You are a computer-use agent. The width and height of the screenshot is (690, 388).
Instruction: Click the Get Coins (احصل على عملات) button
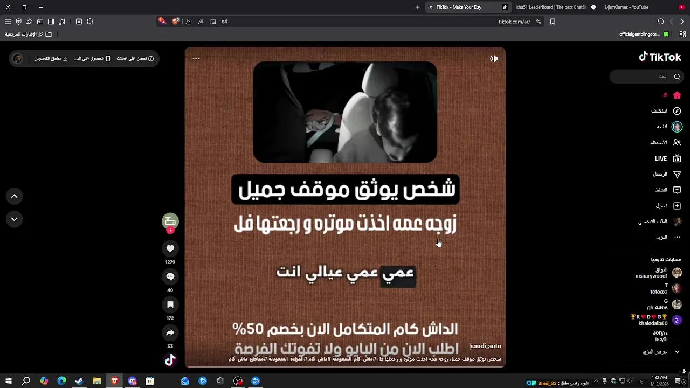[135, 59]
